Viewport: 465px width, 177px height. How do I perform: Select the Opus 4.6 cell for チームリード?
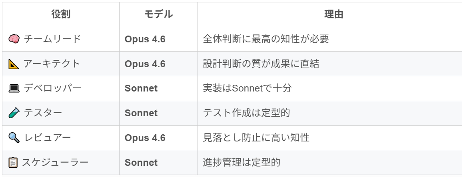tap(145, 39)
